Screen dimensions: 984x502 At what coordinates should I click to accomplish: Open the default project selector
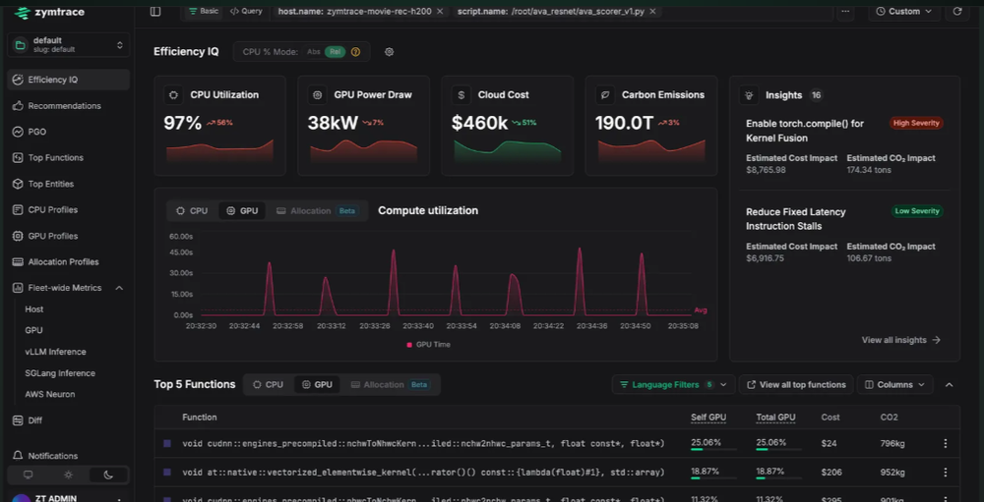(69, 44)
